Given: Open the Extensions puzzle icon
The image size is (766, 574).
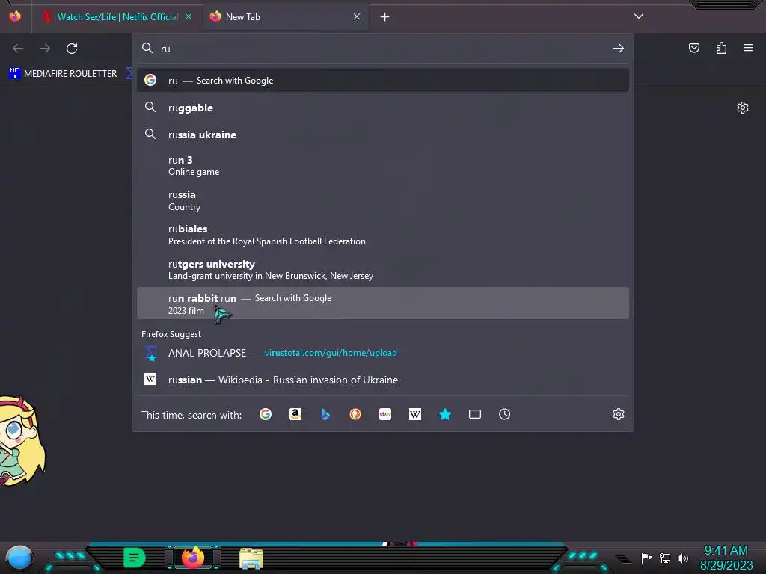Looking at the screenshot, I should 721,48.
